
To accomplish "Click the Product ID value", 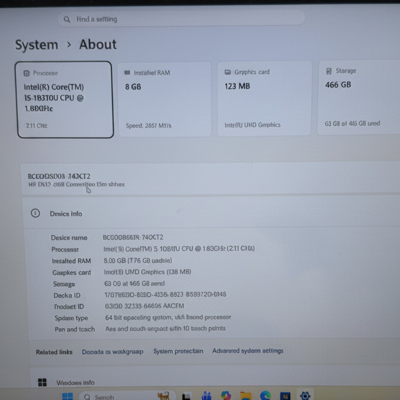I will [x=144, y=306].
